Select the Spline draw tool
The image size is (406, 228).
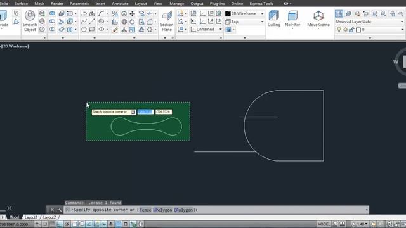[84, 22]
